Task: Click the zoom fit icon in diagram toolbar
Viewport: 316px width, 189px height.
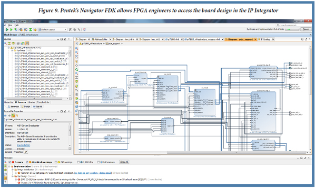Action: tap(76, 57)
